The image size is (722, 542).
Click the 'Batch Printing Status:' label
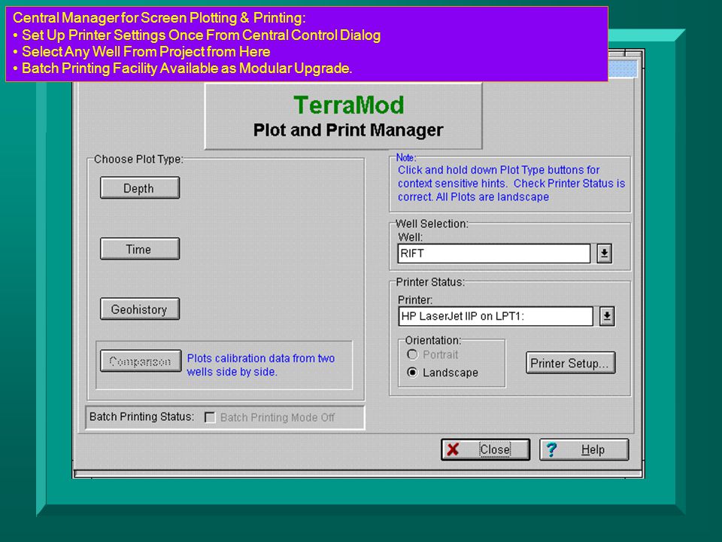(142, 416)
